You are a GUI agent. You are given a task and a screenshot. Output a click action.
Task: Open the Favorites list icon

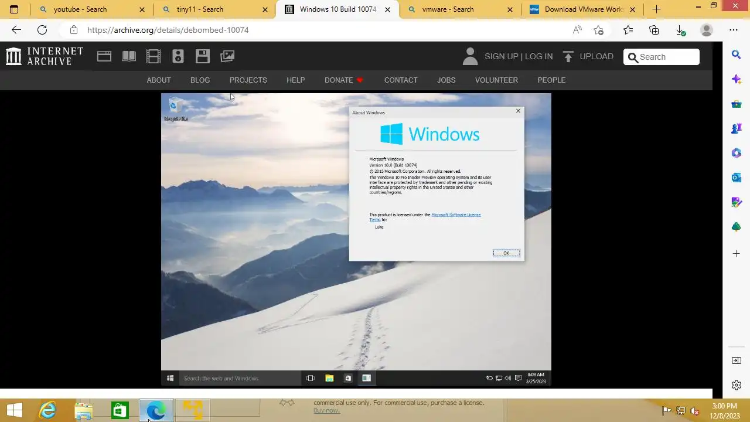pyautogui.click(x=628, y=30)
